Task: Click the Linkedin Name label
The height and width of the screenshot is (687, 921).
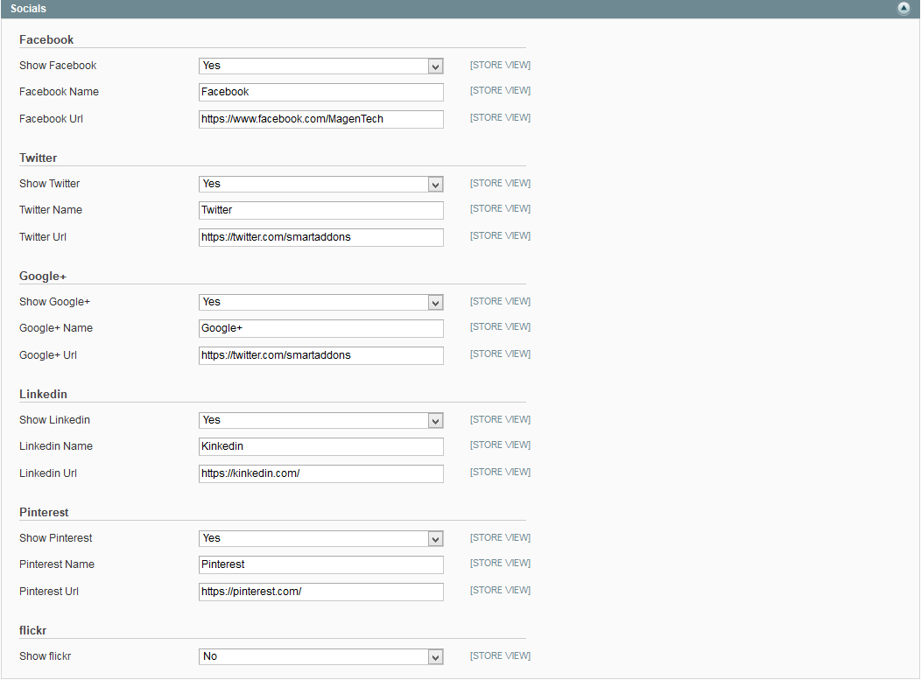Action: click(56, 445)
